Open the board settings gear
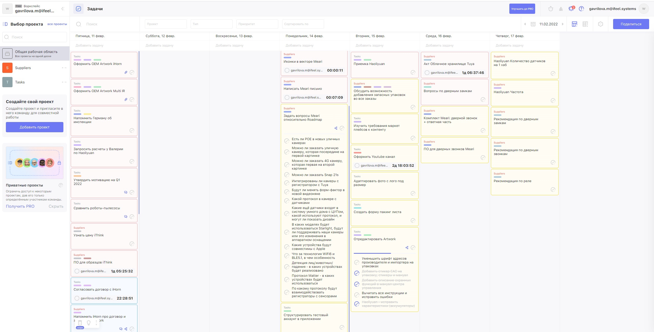 point(601,24)
